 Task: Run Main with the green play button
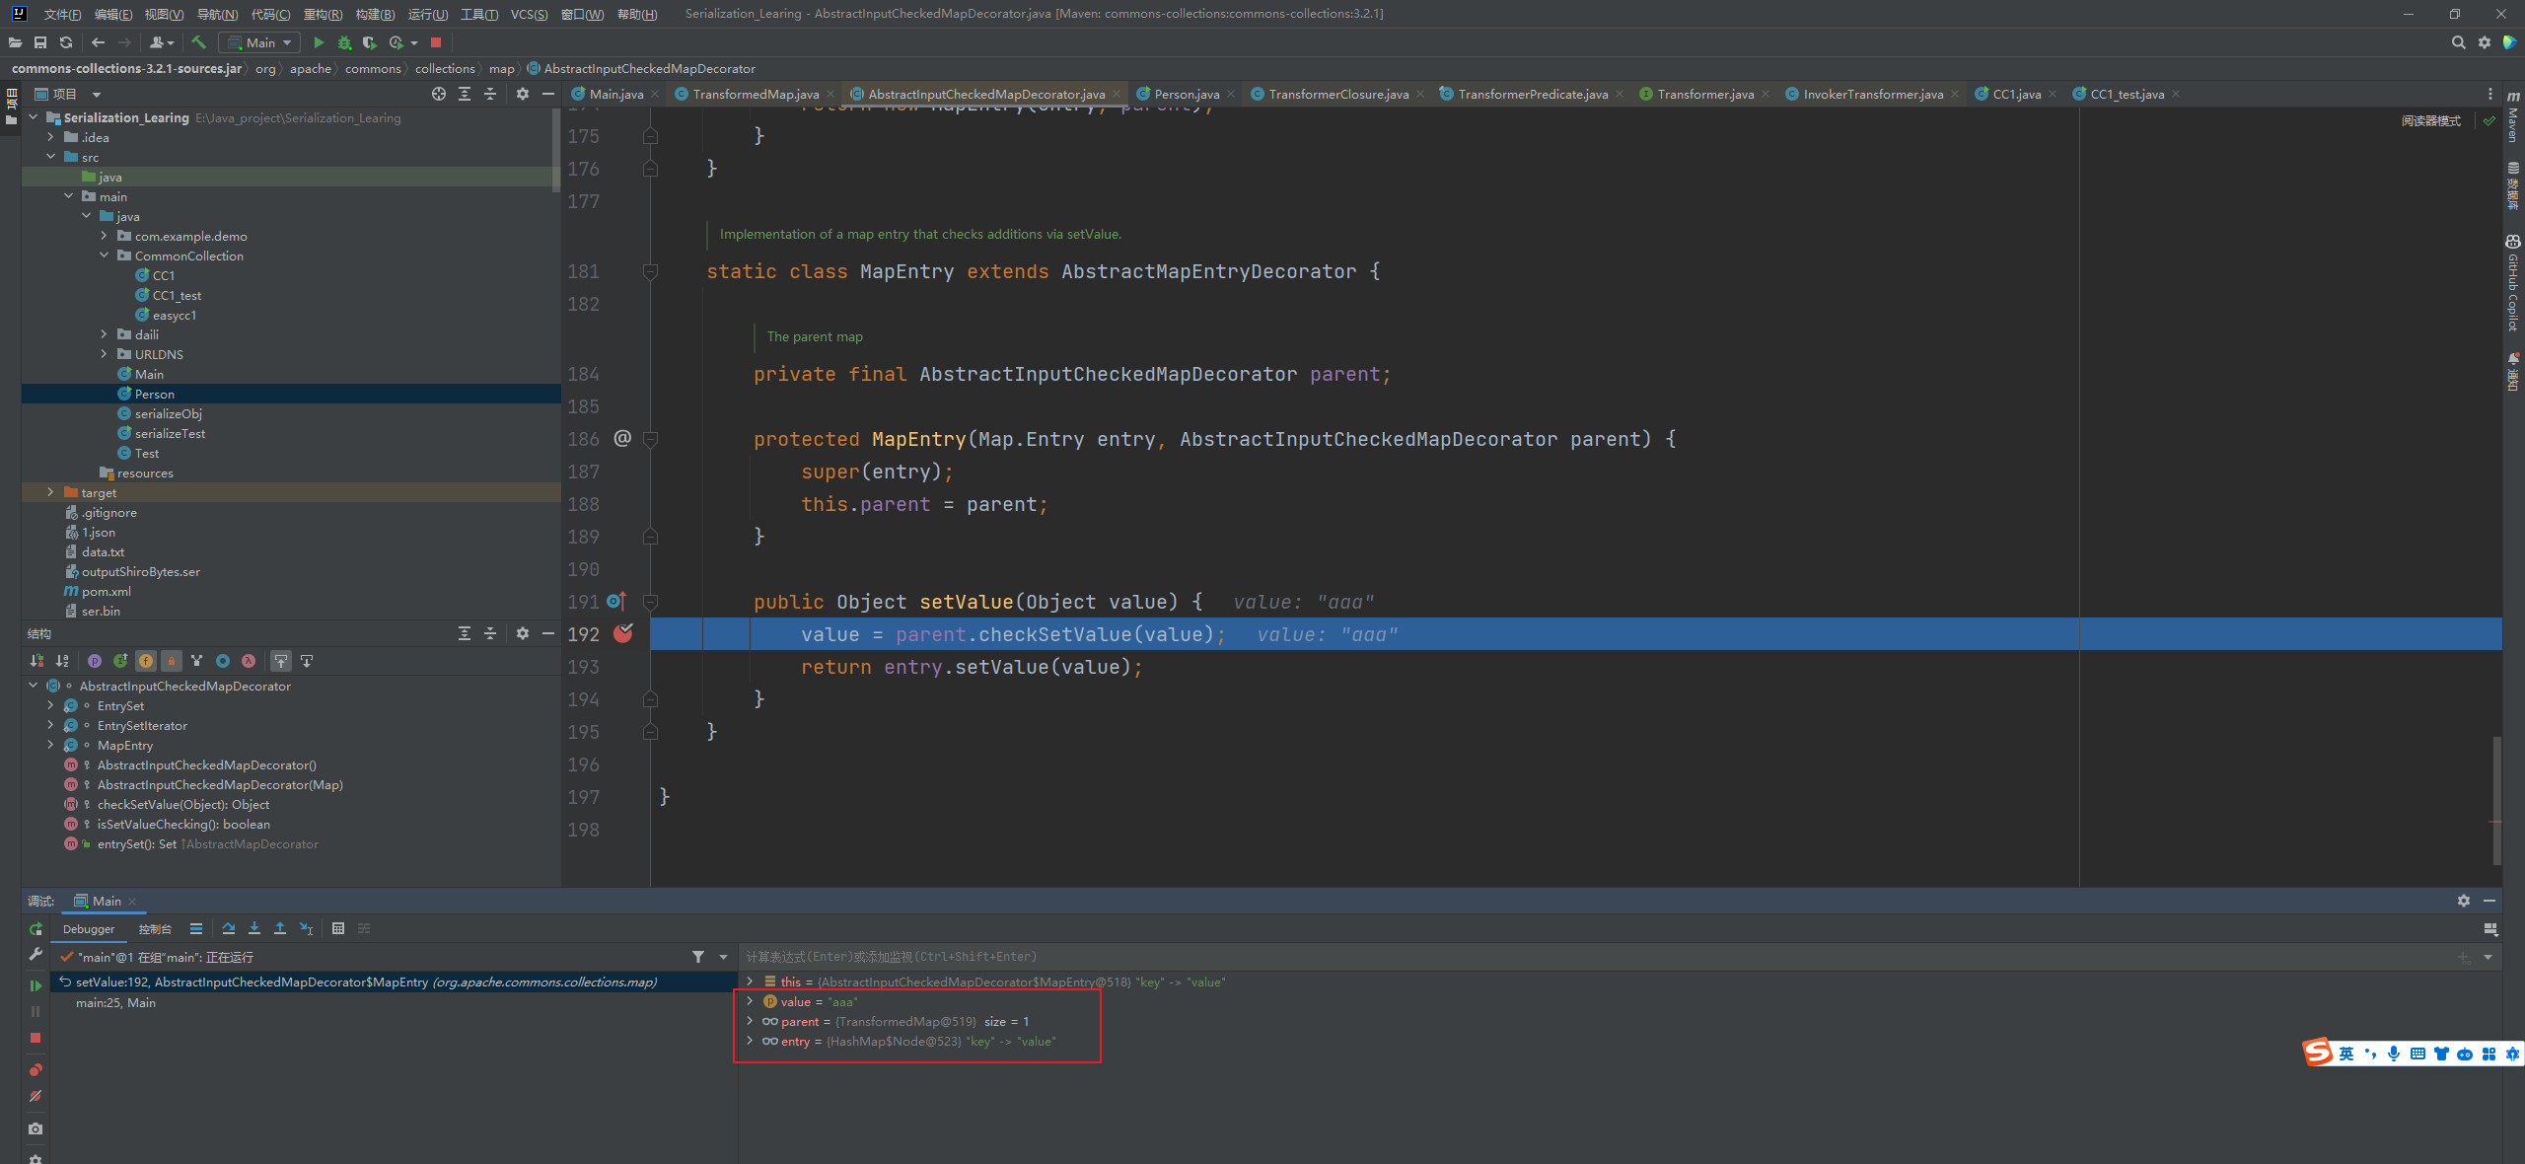(x=319, y=42)
